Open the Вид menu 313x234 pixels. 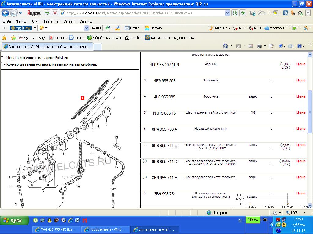click(x=35, y=22)
